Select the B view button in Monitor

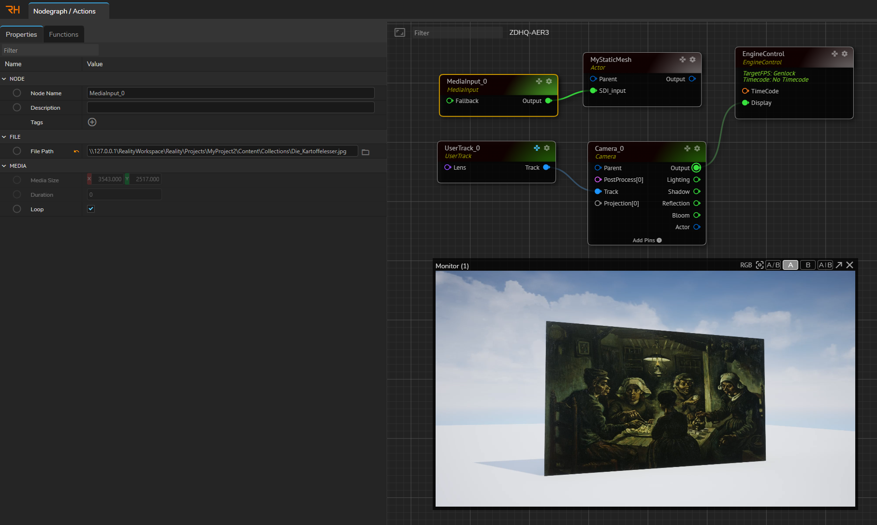(807, 265)
